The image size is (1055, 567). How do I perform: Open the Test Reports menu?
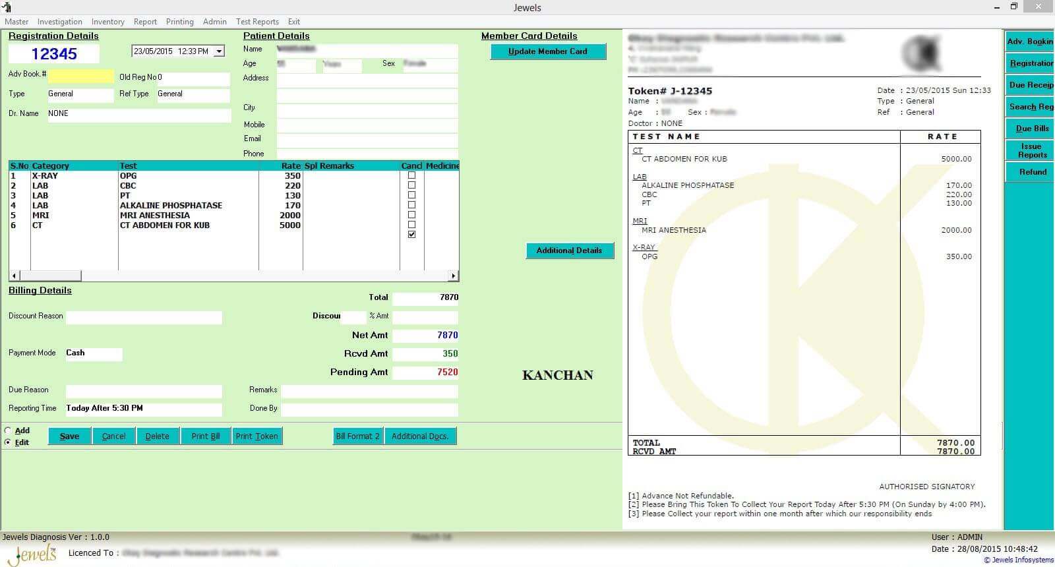(x=257, y=22)
